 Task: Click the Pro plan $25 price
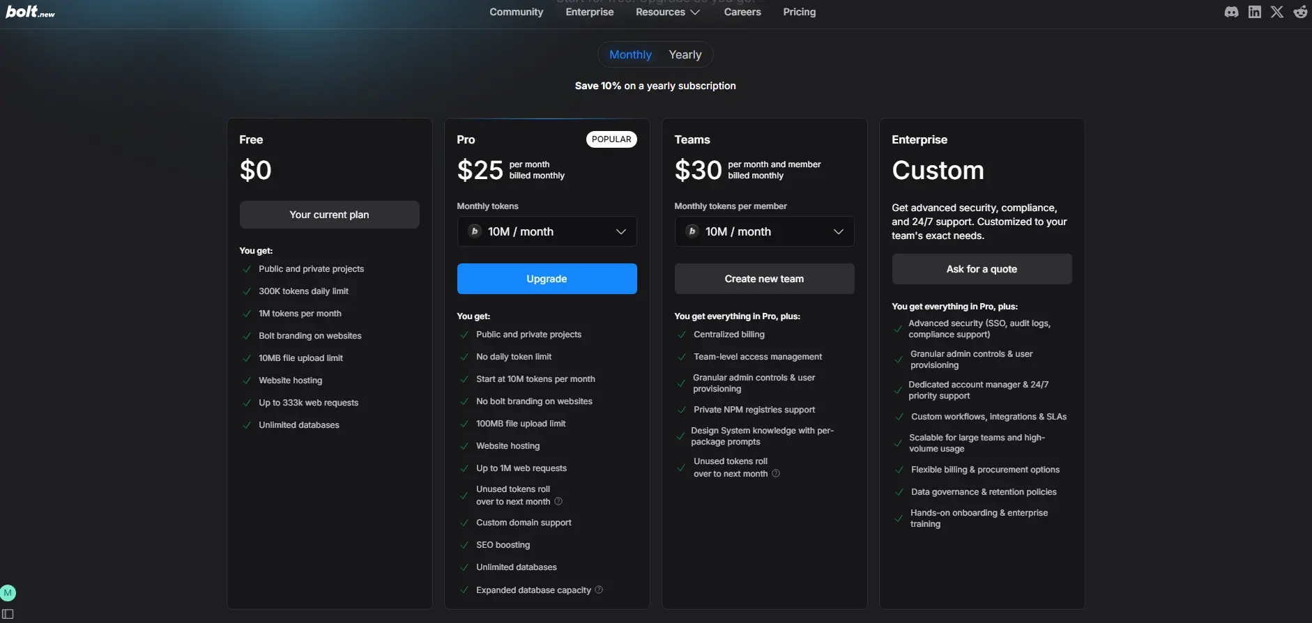pos(480,170)
